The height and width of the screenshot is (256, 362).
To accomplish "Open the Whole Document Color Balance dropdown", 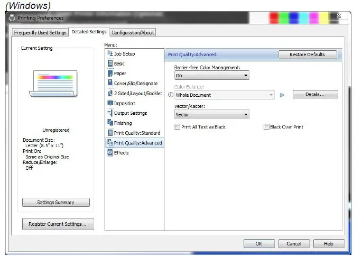I will click(225, 95).
